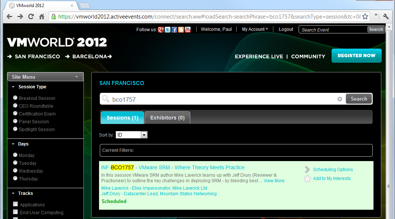This screenshot has width=395, height=219.
Task: Show hidden extensions with the chevron icon
Action: [x=376, y=15]
